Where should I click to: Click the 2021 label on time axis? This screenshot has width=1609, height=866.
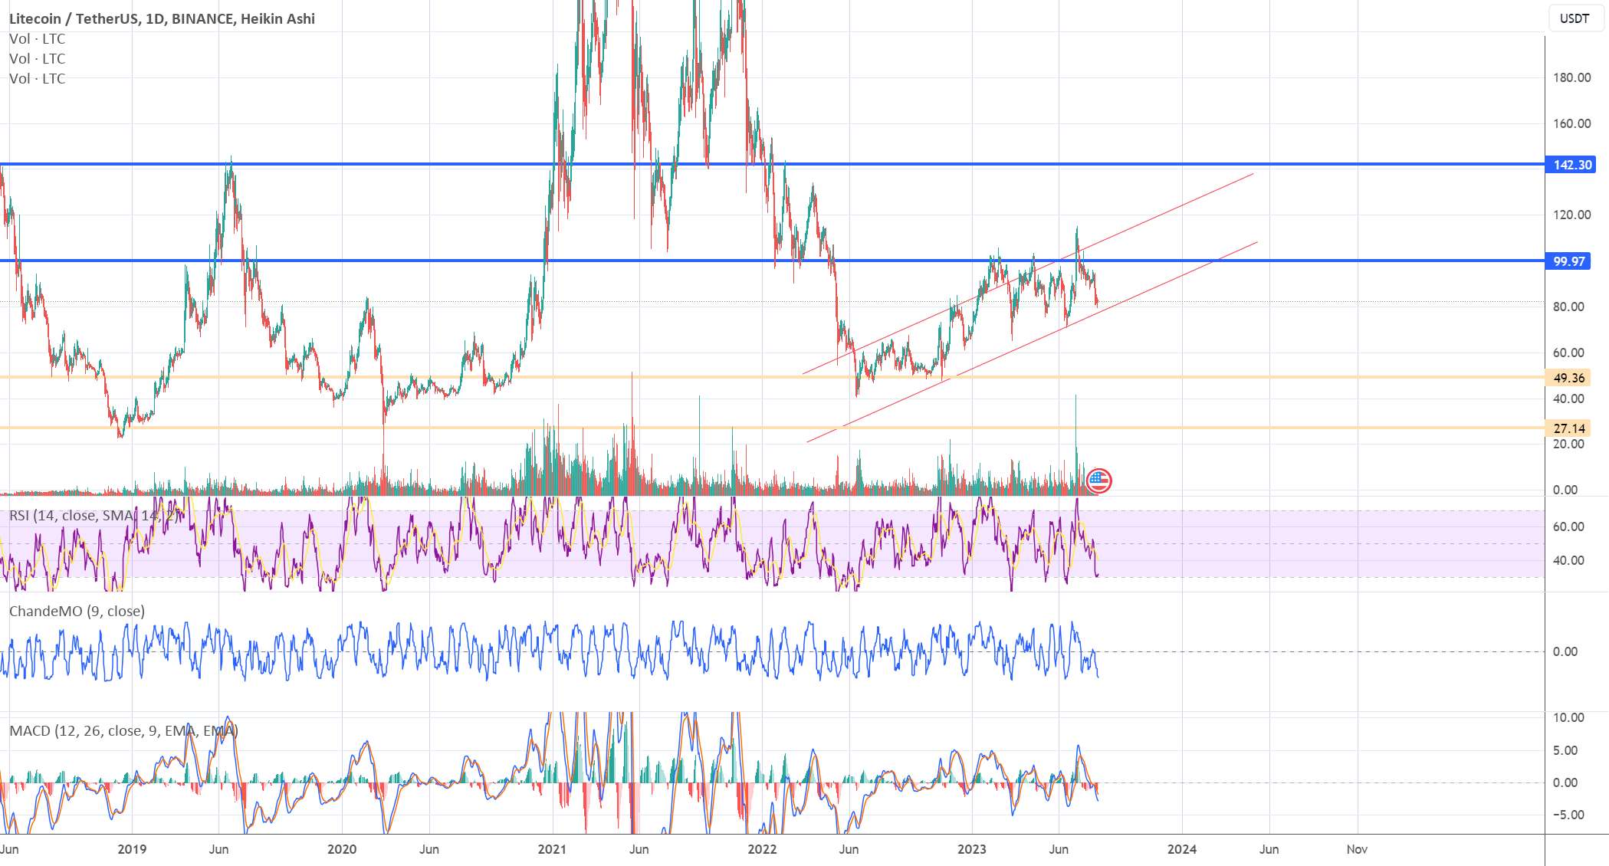(x=552, y=849)
